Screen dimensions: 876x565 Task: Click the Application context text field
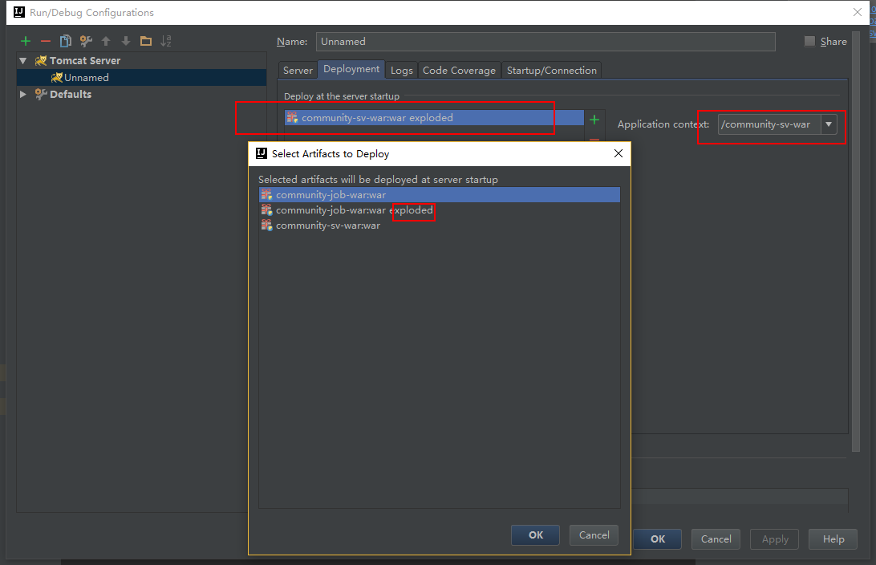click(769, 124)
